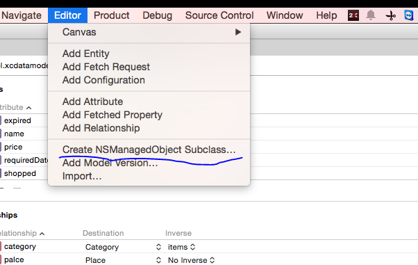Open the No Inverse dropdown
This screenshot has height=265, width=418.
pyautogui.click(x=192, y=260)
